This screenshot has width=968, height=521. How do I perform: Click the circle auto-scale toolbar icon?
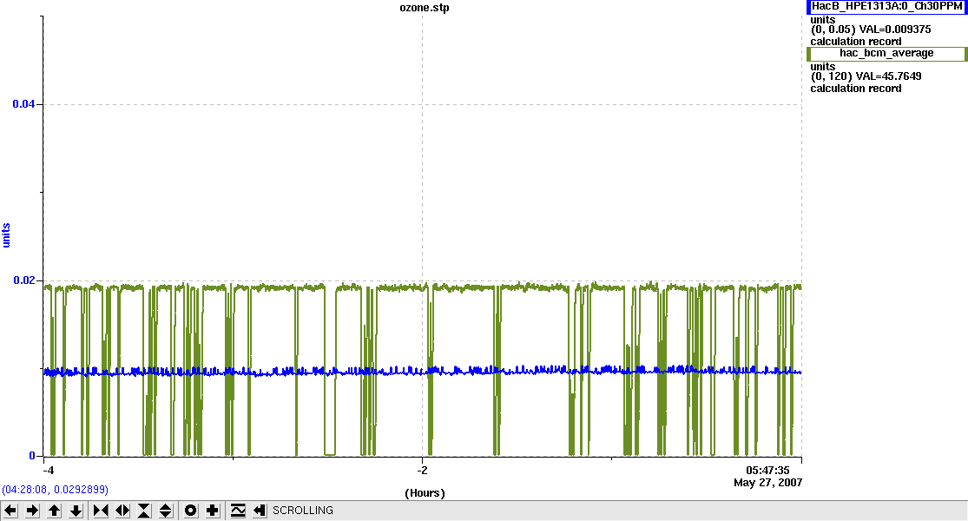coord(191,511)
